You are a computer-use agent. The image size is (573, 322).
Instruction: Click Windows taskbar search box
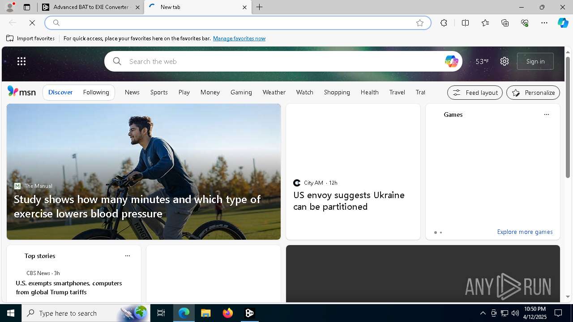[x=85, y=313]
